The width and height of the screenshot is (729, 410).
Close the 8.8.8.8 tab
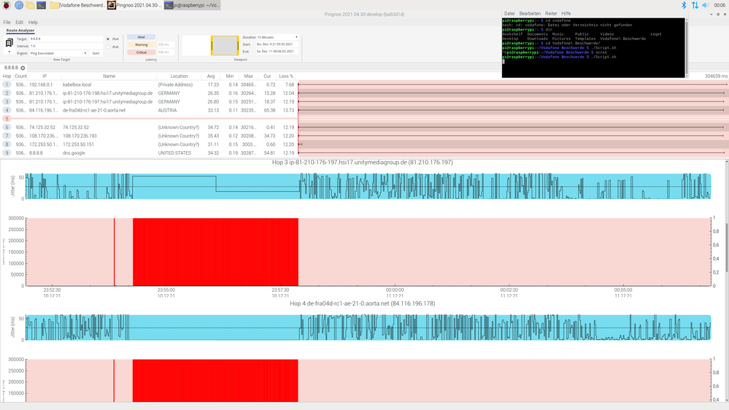click(23, 68)
